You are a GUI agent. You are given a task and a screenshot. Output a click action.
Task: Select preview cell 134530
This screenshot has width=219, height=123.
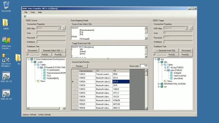pyautogui.click(x=87, y=85)
